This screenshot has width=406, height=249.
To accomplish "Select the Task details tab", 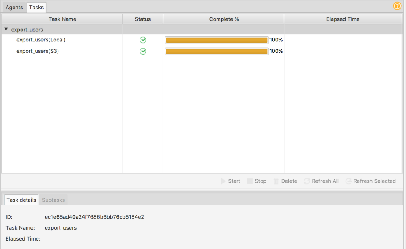I will pyautogui.click(x=21, y=200).
